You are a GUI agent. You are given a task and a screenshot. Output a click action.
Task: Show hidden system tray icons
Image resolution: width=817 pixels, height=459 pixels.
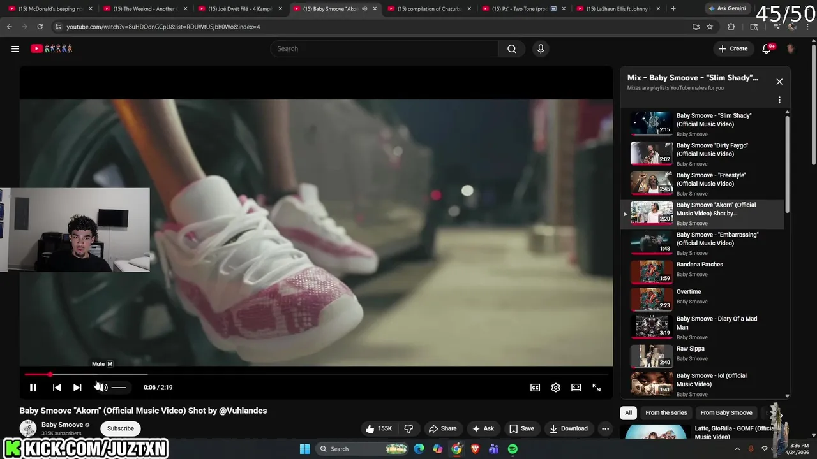click(737, 449)
